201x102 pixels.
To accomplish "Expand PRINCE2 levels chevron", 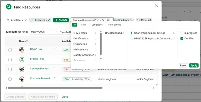I will 174,39.
